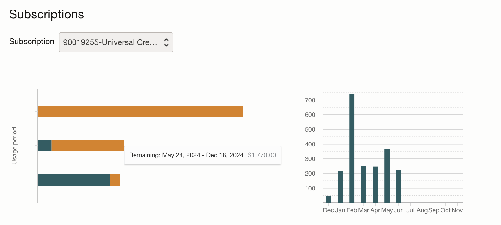
Task: Select the March usage bar
Action: coord(364,184)
